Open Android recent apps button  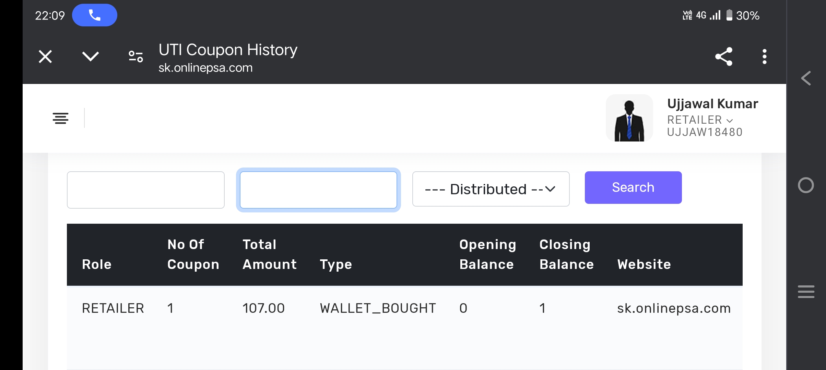[x=806, y=292]
